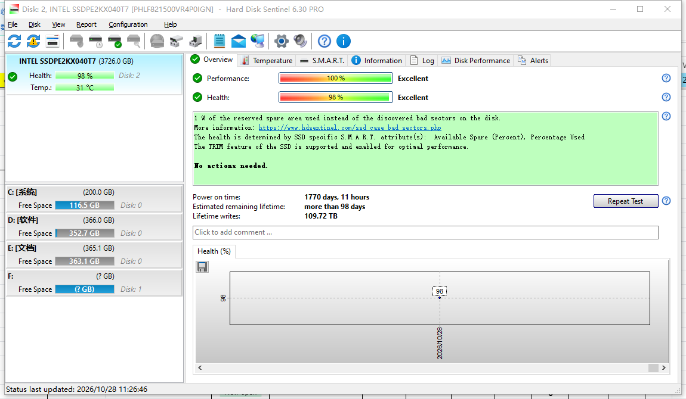Click the blue info circle toolbar icon

click(344, 41)
